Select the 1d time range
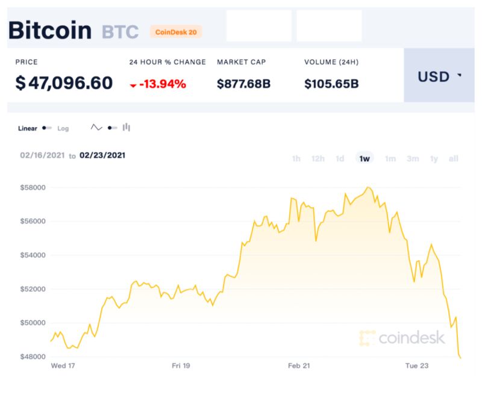Viewport: 482px width, 398px height. (340, 158)
